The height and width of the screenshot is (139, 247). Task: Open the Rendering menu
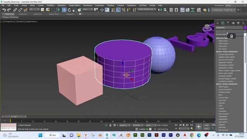(x=88, y=5)
